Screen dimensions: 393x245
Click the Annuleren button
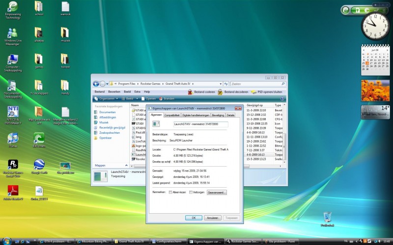(213, 218)
